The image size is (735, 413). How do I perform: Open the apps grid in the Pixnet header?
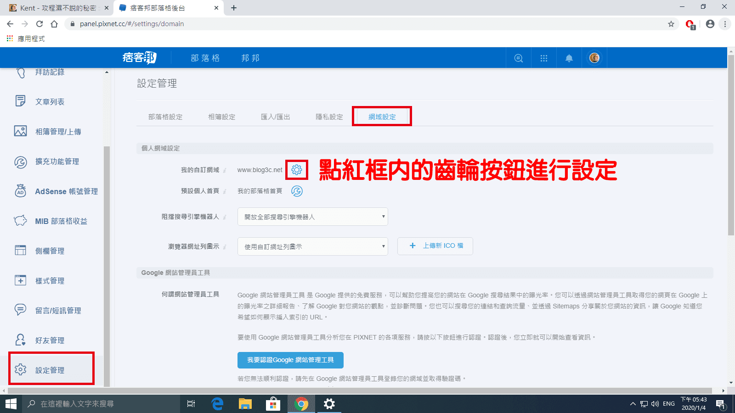[544, 58]
